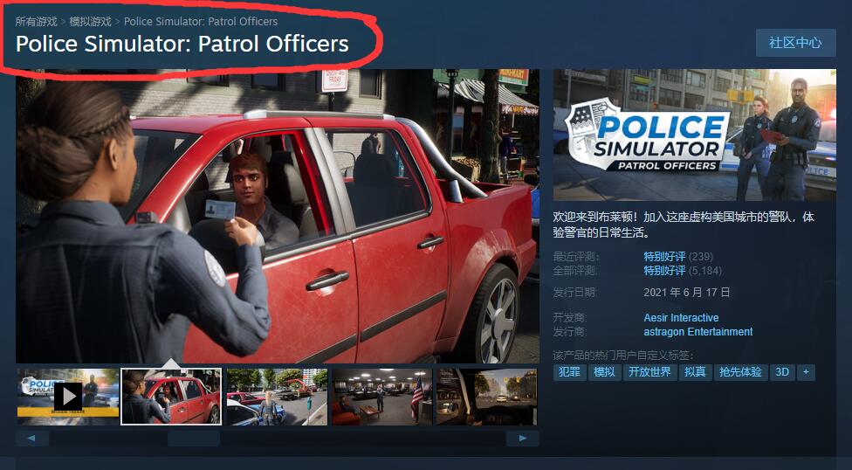Viewport: 852px width, 470px height.
Task: Select the police office interior thumbnail
Action: [382, 397]
